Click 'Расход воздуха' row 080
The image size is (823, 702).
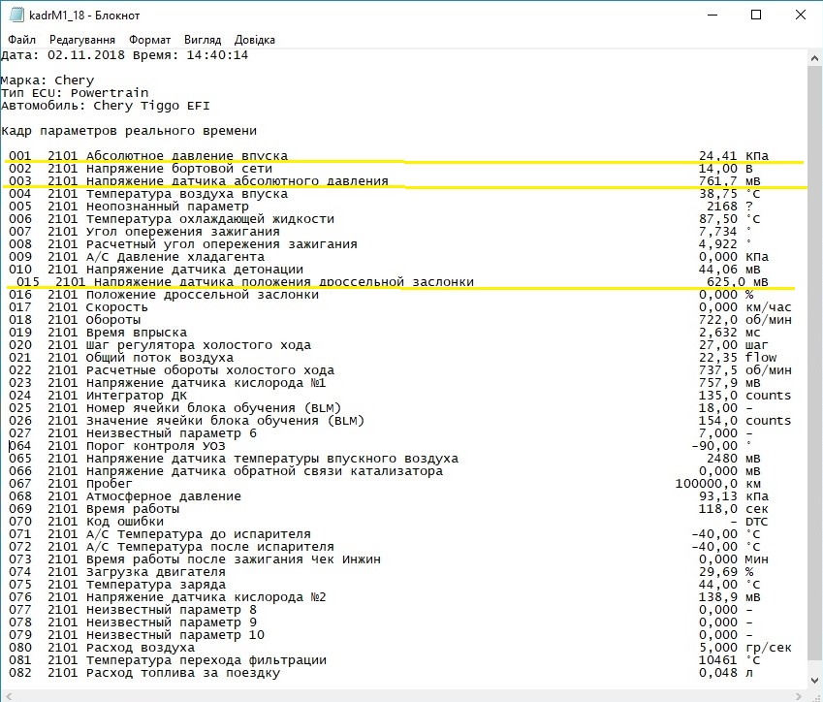[x=400, y=648]
